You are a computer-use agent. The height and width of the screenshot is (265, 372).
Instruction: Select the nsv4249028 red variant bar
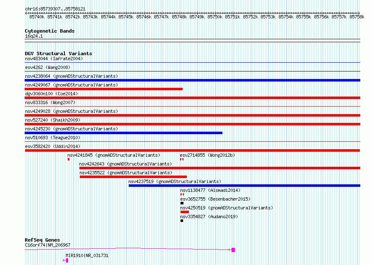pyautogui.click(x=192, y=115)
